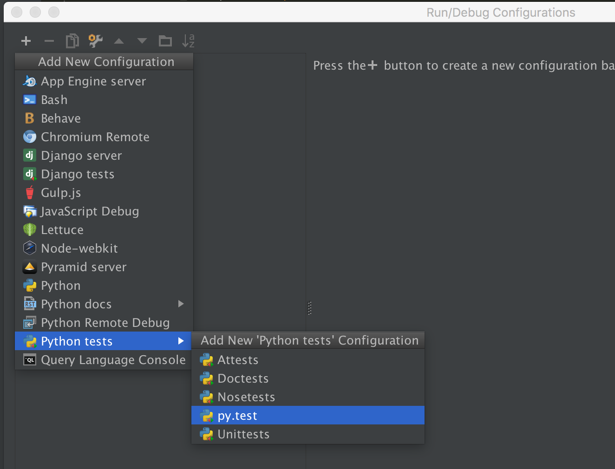Click the Python Remote Debug icon
The image size is (615, 469).
coord(30,322)
